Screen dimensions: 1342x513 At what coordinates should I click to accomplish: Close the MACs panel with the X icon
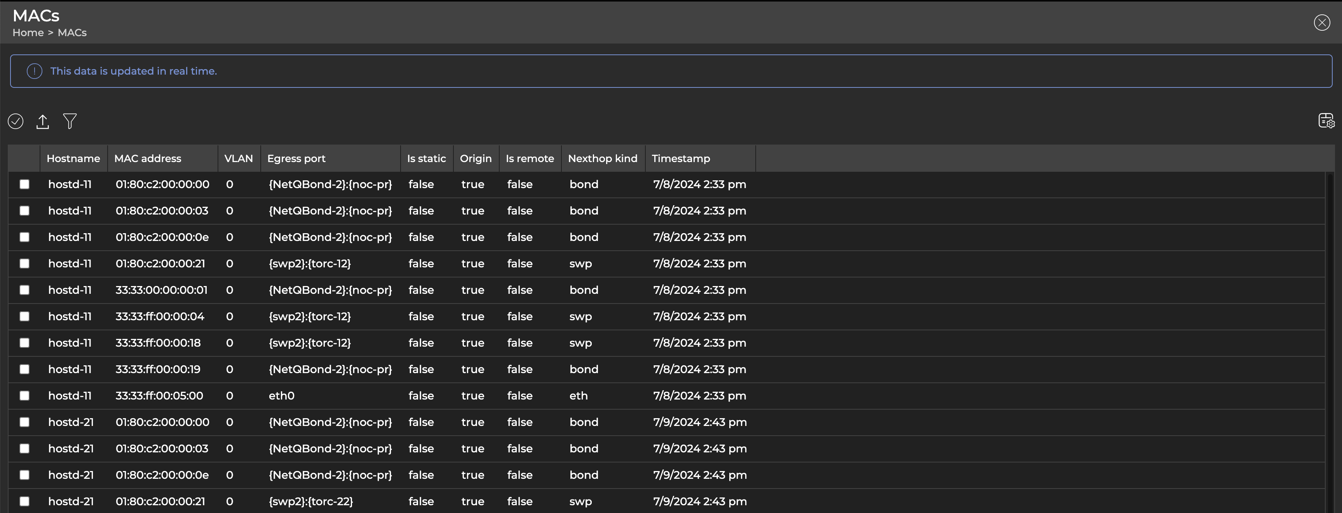1322,23
